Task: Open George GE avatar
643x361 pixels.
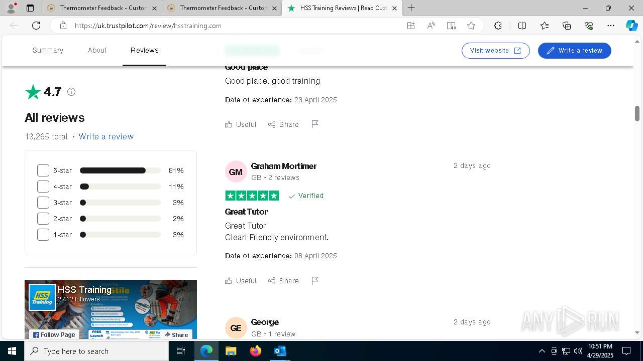Action: point(236,328)
